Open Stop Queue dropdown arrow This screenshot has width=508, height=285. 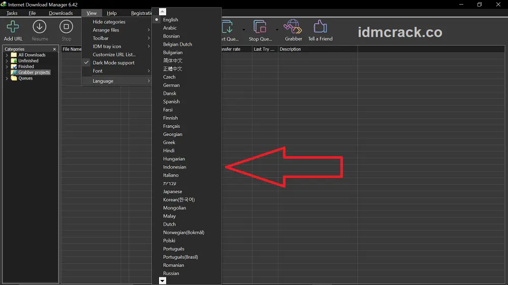[277, 30]
